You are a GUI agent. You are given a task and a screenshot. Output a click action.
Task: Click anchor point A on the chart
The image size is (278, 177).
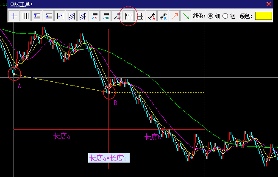coord(14,74)
